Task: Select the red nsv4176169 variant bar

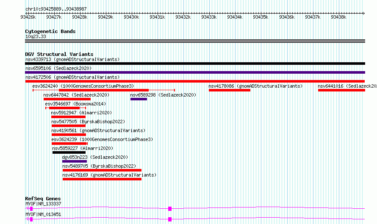Action: click(x=102, y=179)
